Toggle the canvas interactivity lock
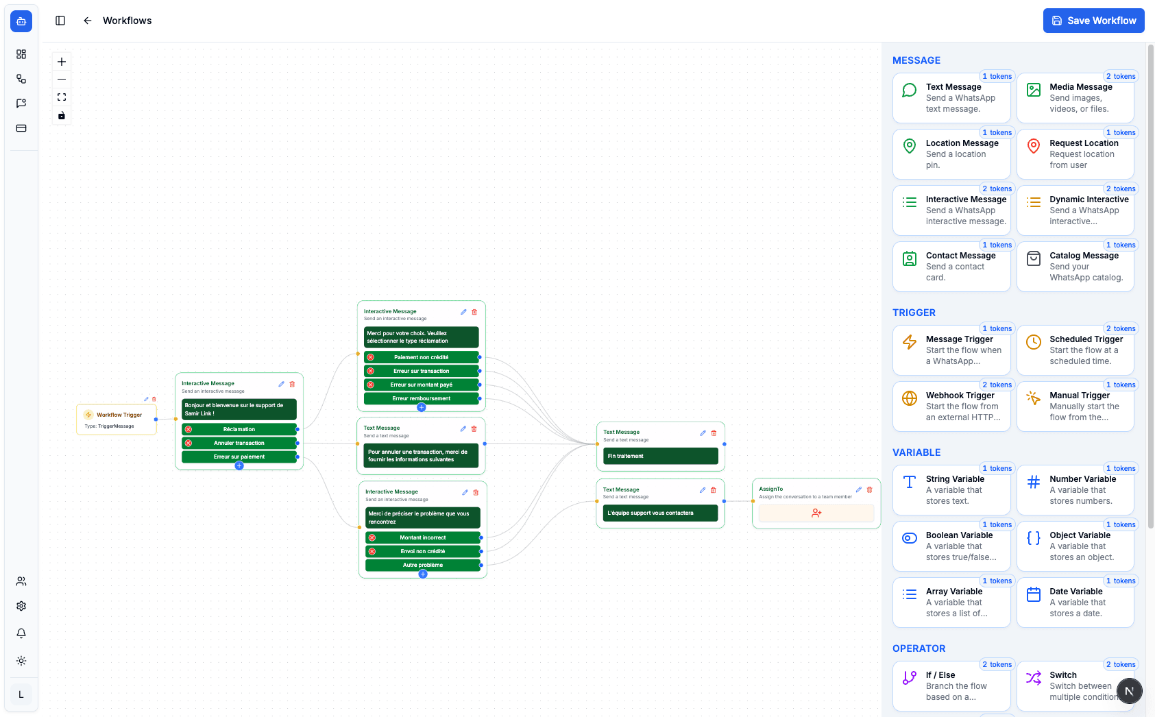The height and width of the screenshot is (717, 1155). coord(62,115)
